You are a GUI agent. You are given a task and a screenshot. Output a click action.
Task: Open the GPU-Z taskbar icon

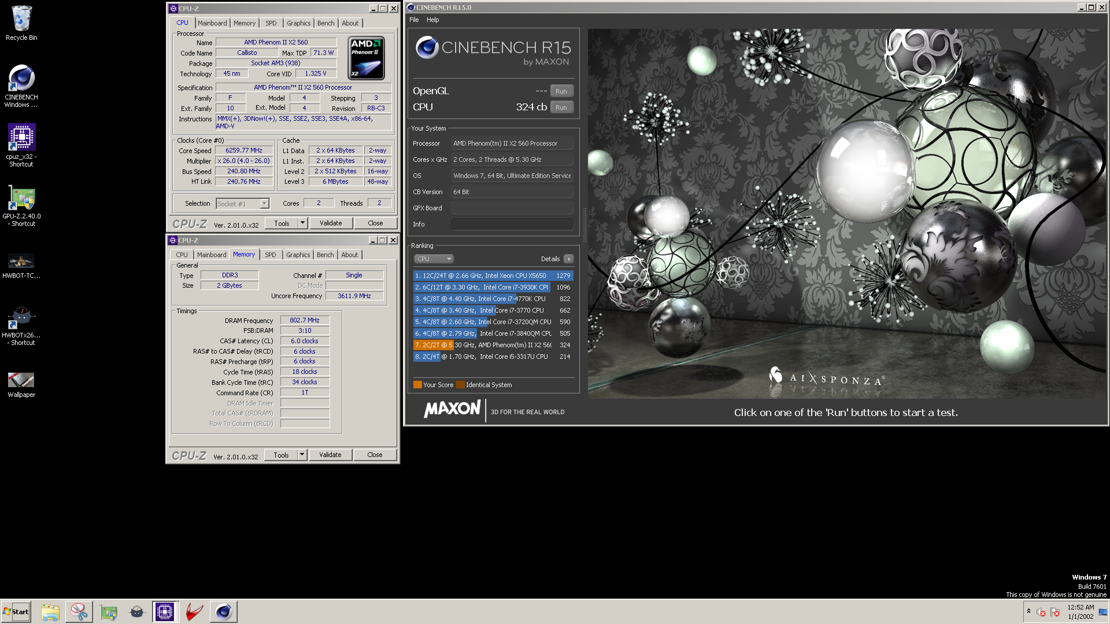tap(108, 612)
